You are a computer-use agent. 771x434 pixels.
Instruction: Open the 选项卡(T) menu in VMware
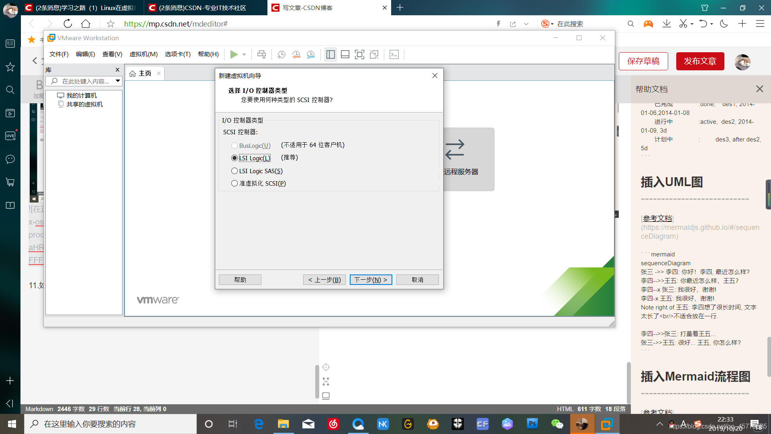pos(177,54)
